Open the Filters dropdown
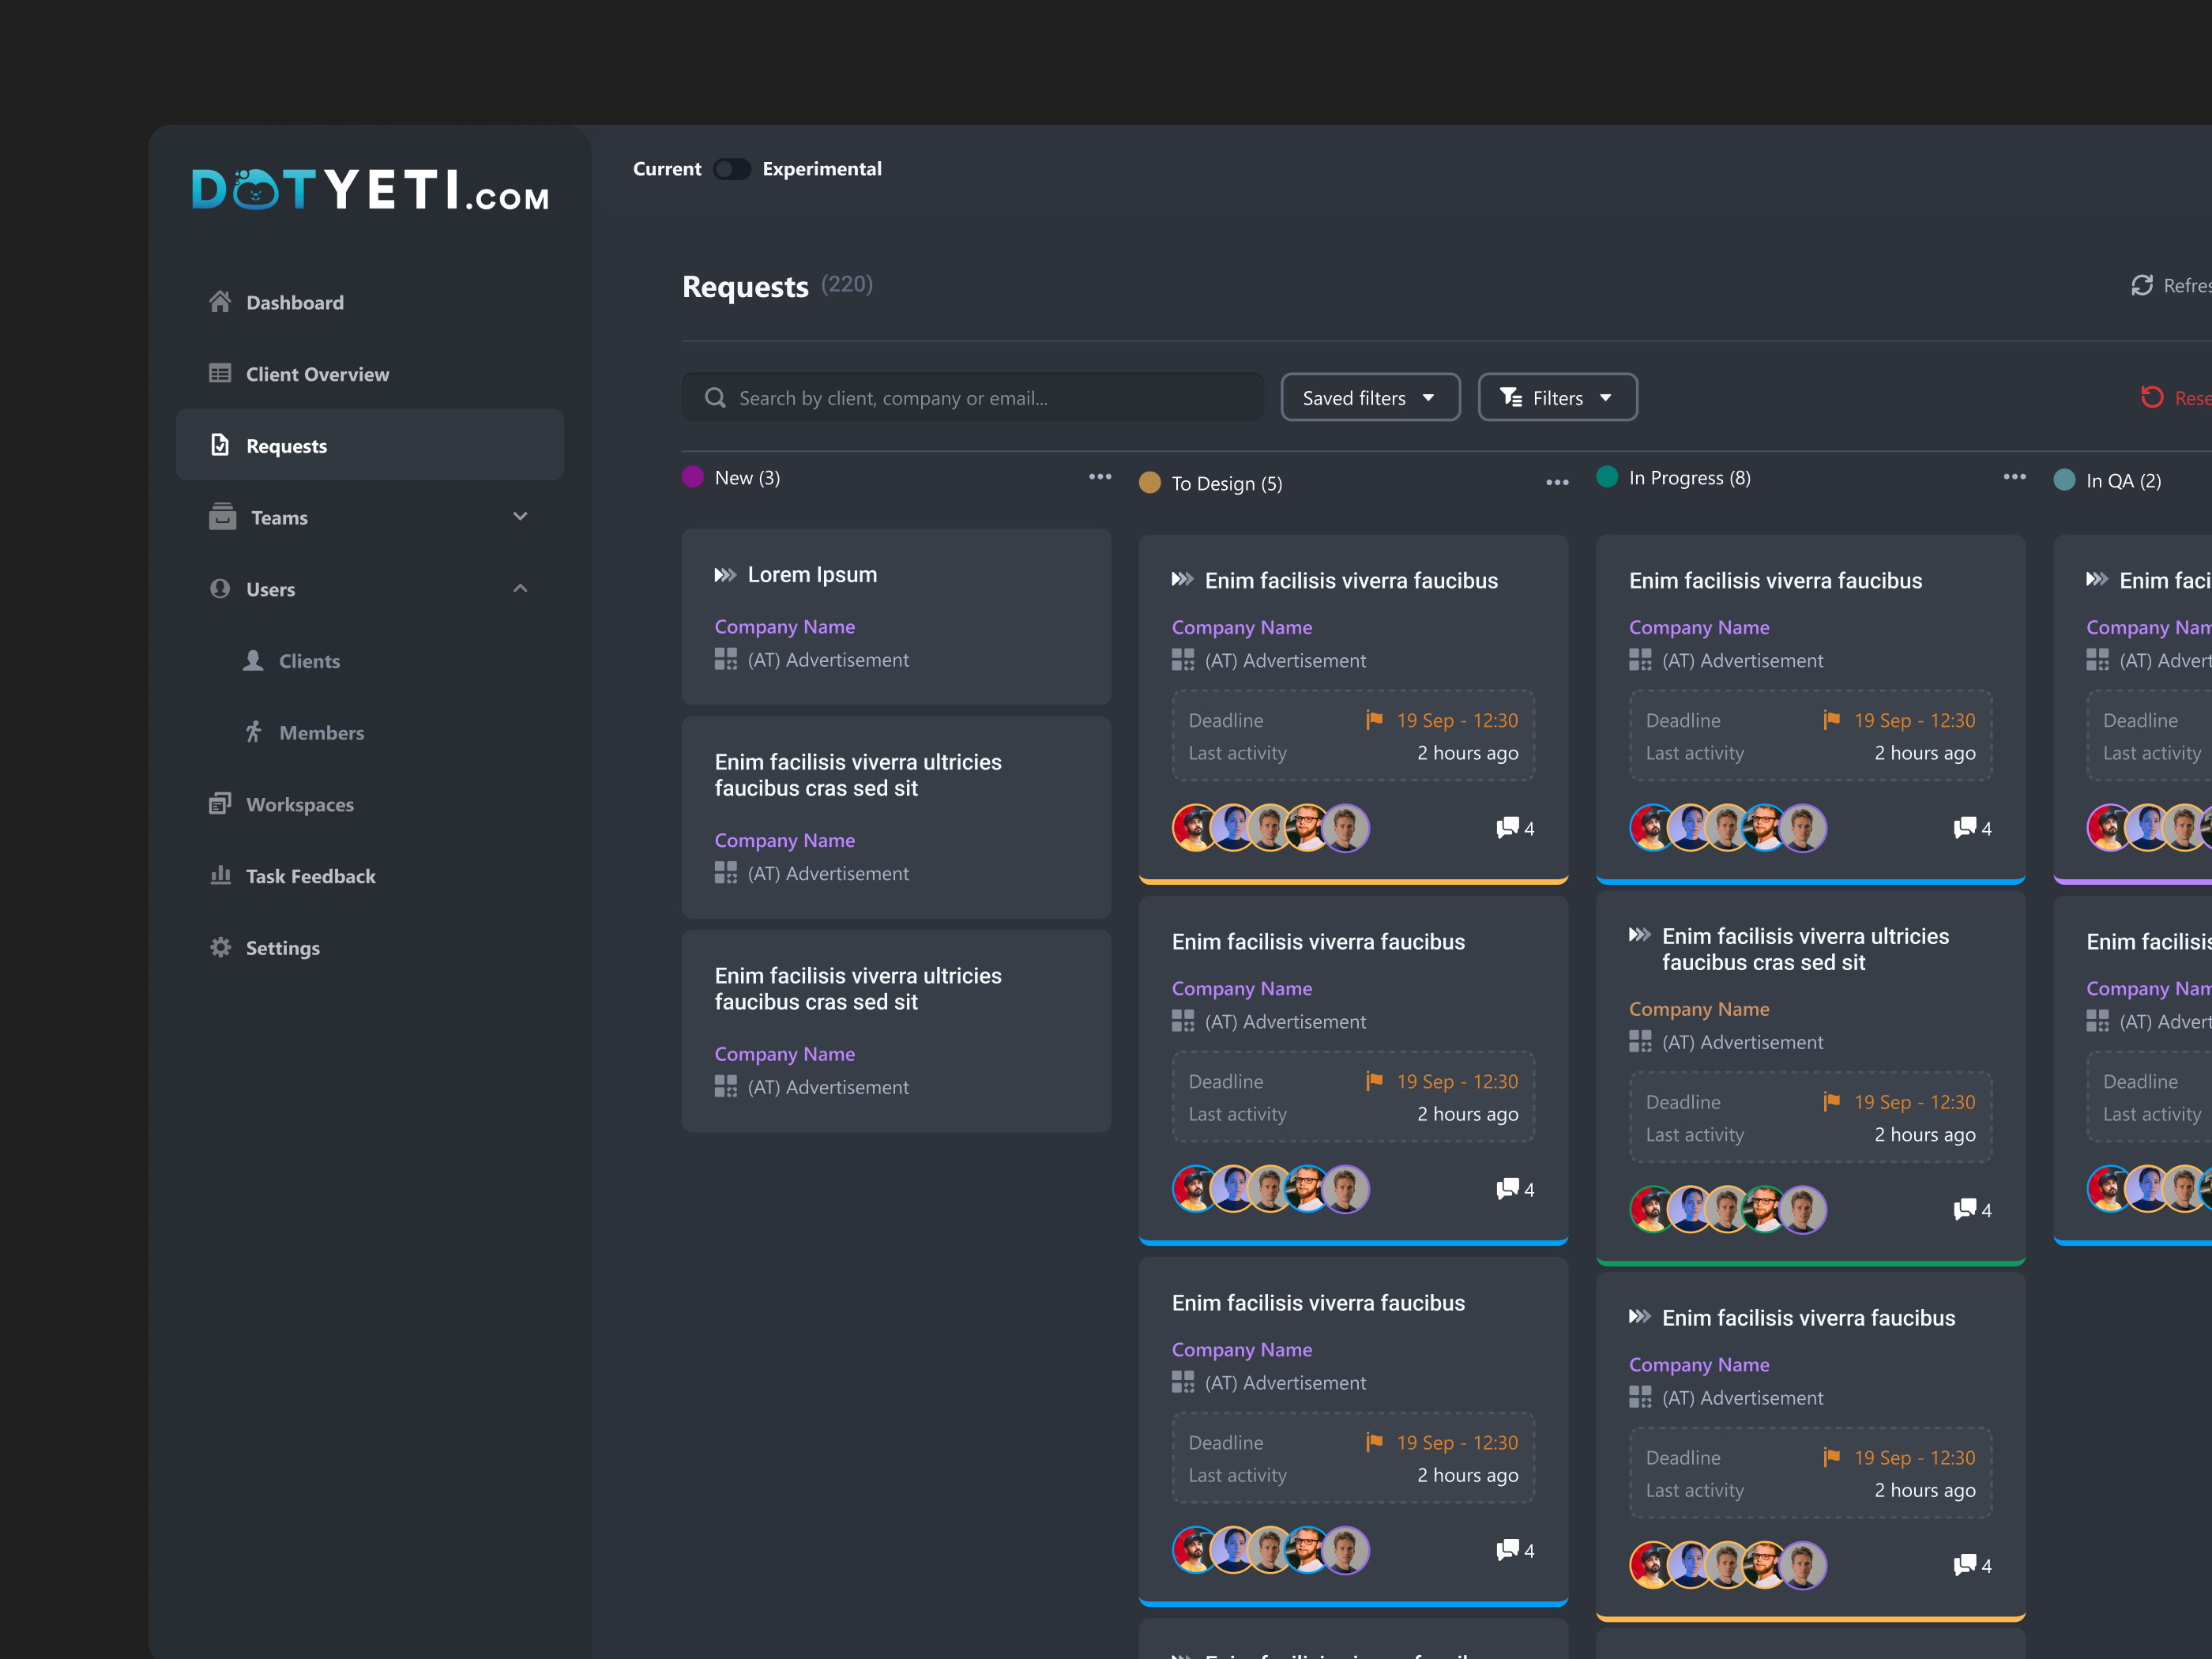The height and width of the screenshot is (1659, 2212). click(1556, 397)
